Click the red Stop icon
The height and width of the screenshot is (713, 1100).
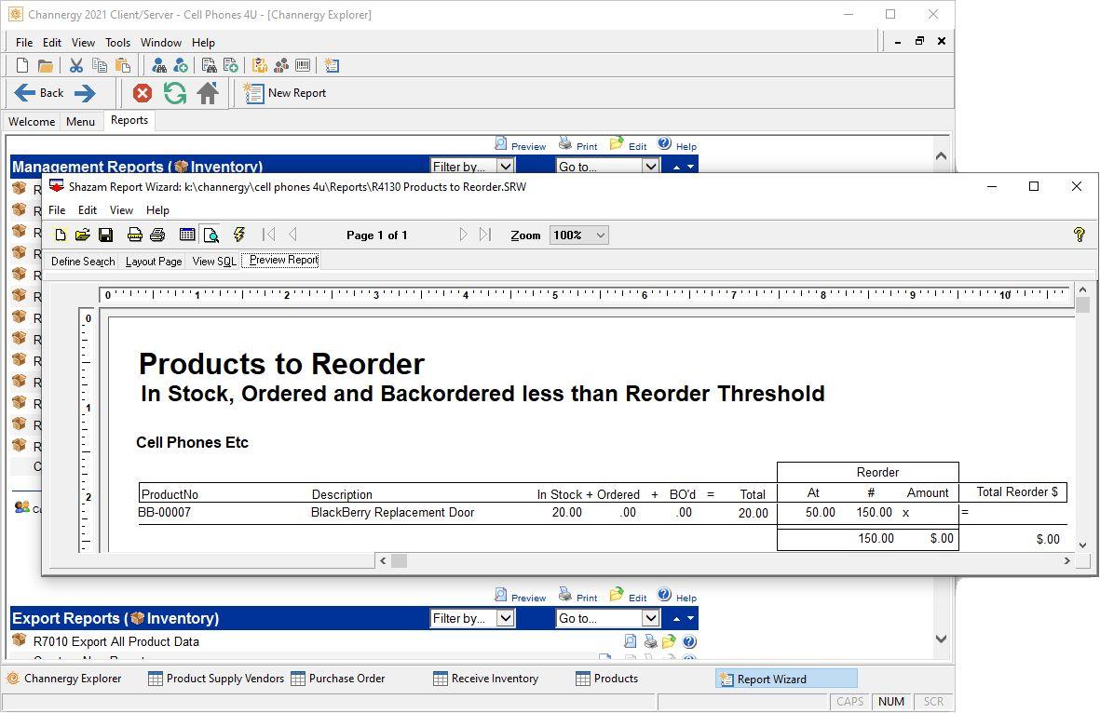[143, 93]
